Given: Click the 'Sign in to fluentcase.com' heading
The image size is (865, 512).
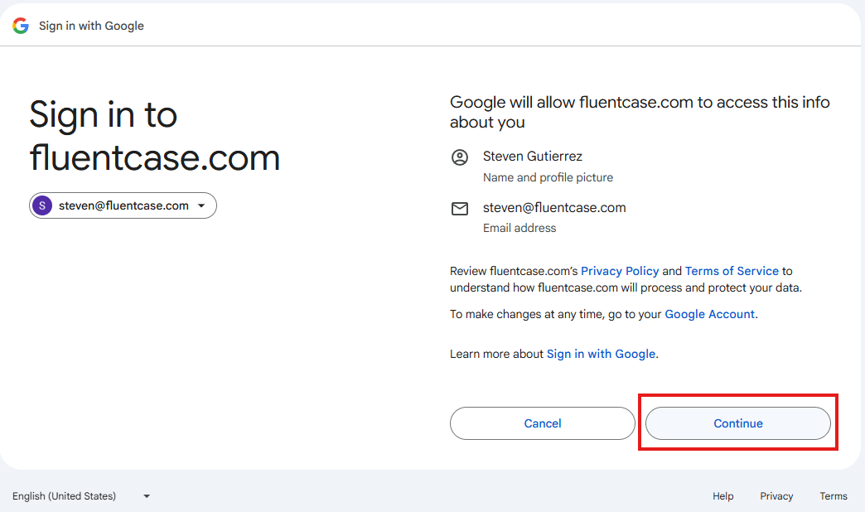Looking at the screenshot, I should click(154, 136).
